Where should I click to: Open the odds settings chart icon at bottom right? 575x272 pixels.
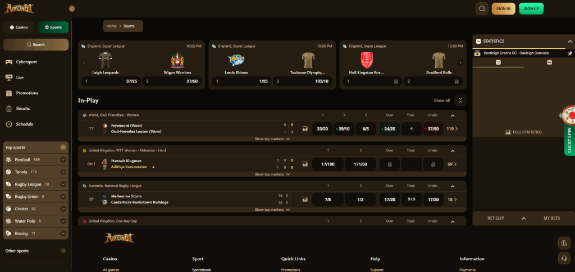(x=563, y=242)
